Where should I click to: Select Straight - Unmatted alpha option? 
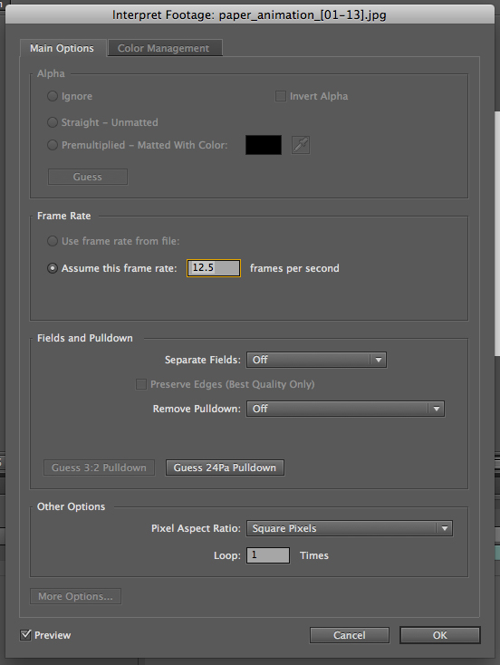coord(53,122)
